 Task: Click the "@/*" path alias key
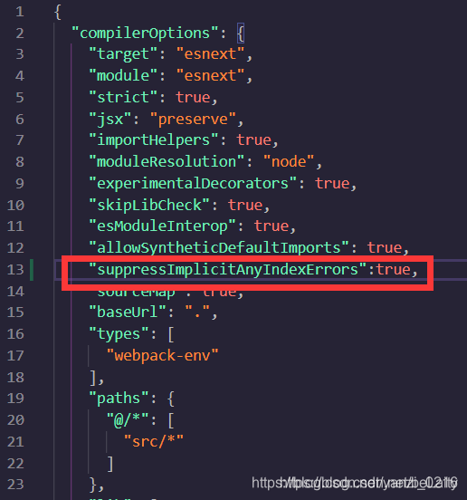click(x=128, y=420)
